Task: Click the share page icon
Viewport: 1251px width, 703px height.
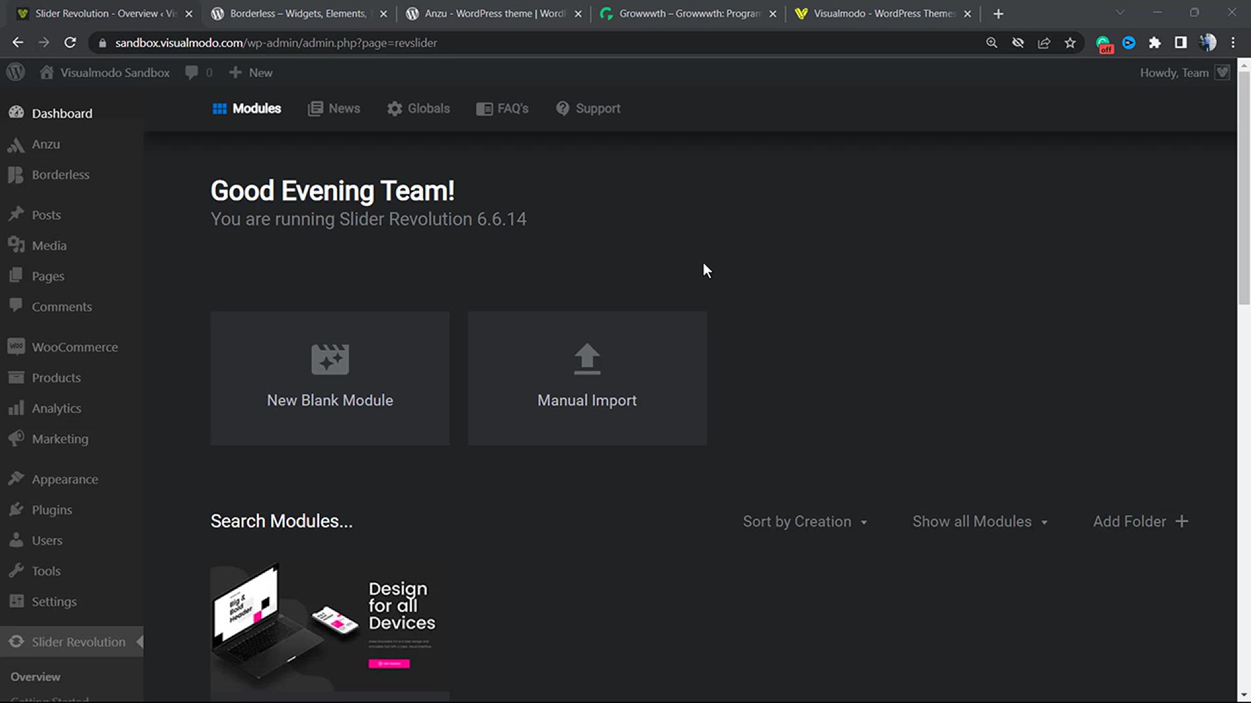Action: [x=1044, y=42]
